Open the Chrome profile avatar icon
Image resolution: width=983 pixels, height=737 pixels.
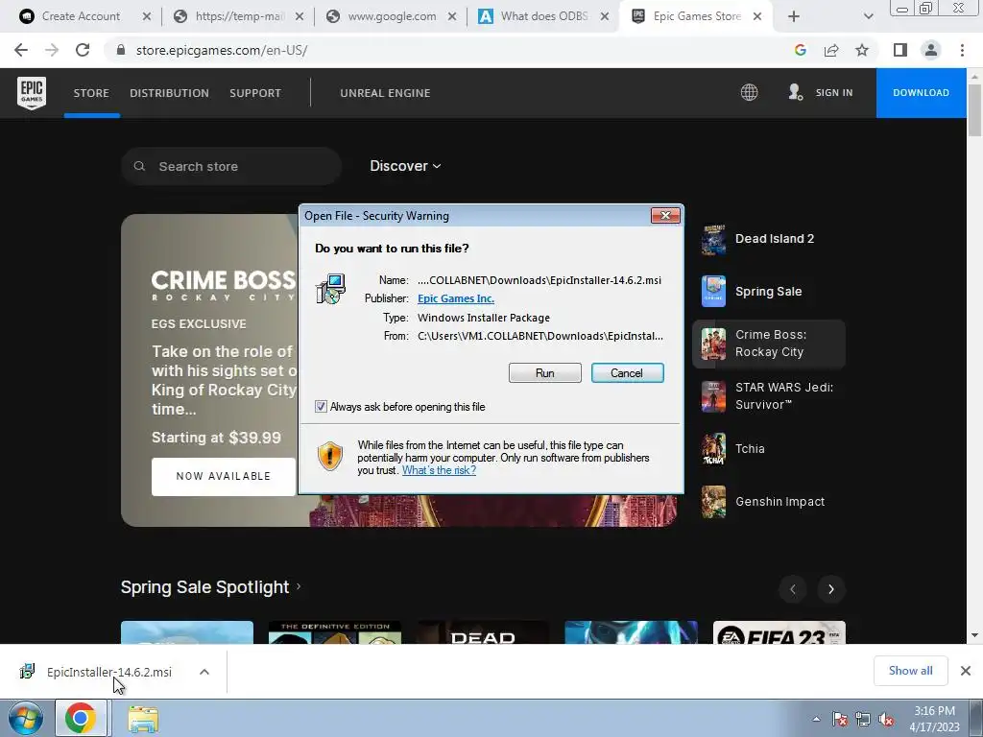point(931,50)
